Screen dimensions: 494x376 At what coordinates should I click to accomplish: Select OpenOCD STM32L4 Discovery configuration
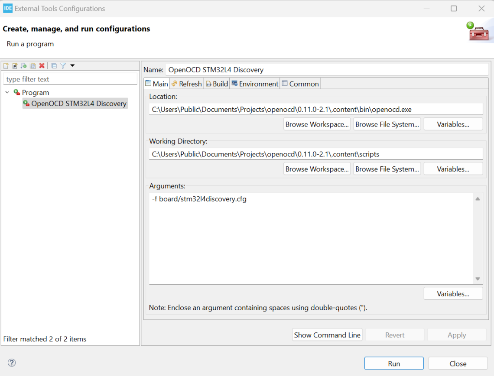click(78, 104)
